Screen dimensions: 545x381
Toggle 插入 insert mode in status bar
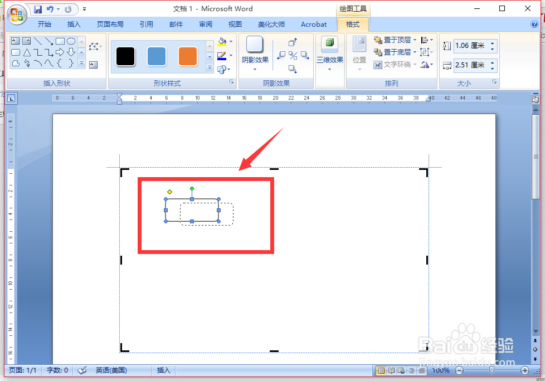(163, 370)
